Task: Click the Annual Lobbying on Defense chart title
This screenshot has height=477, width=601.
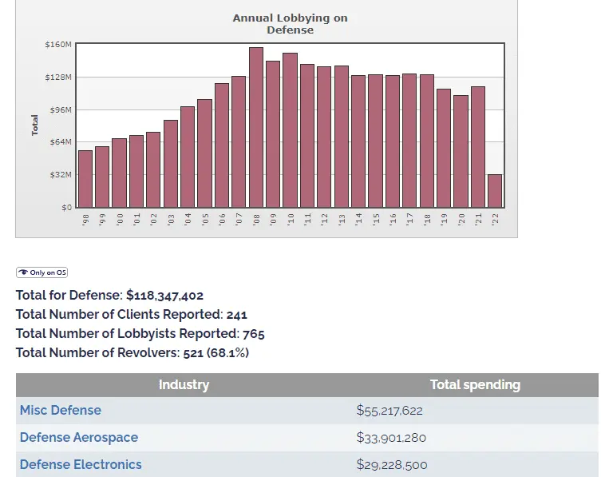Action: [x=290, y=24]
